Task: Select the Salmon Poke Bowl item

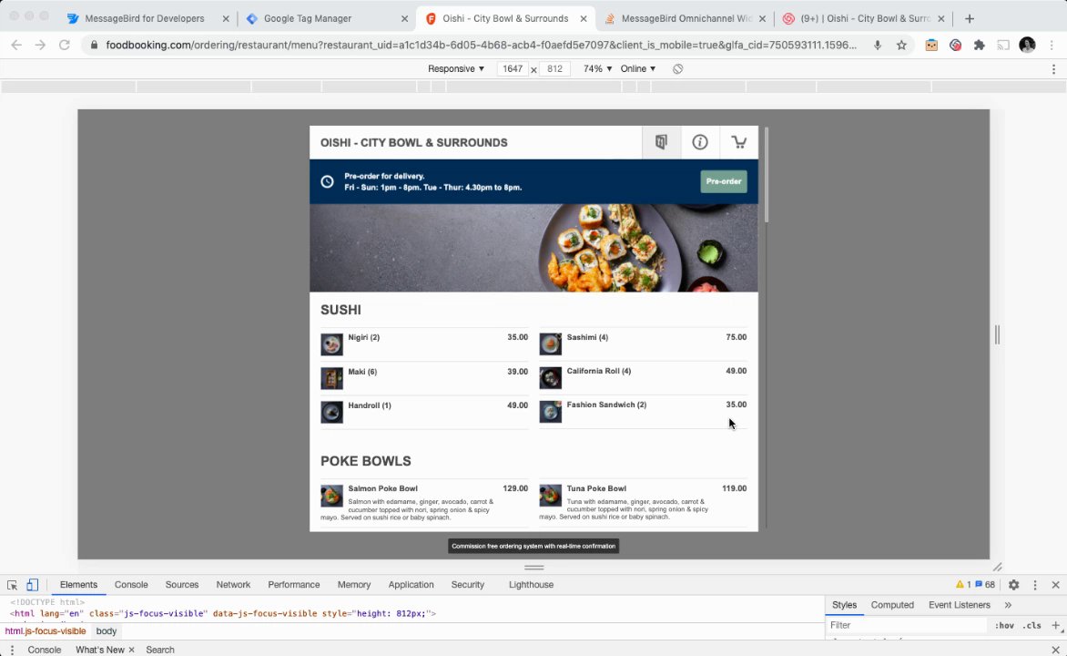Action: 424,503
